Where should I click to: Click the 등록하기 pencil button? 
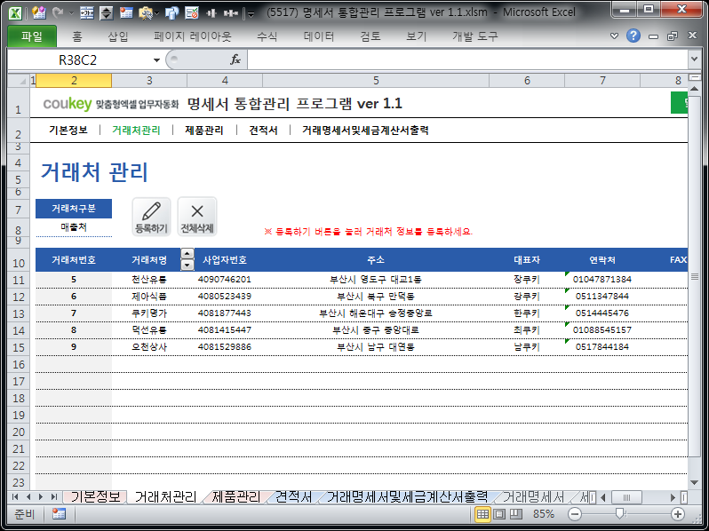coord(151,217)
